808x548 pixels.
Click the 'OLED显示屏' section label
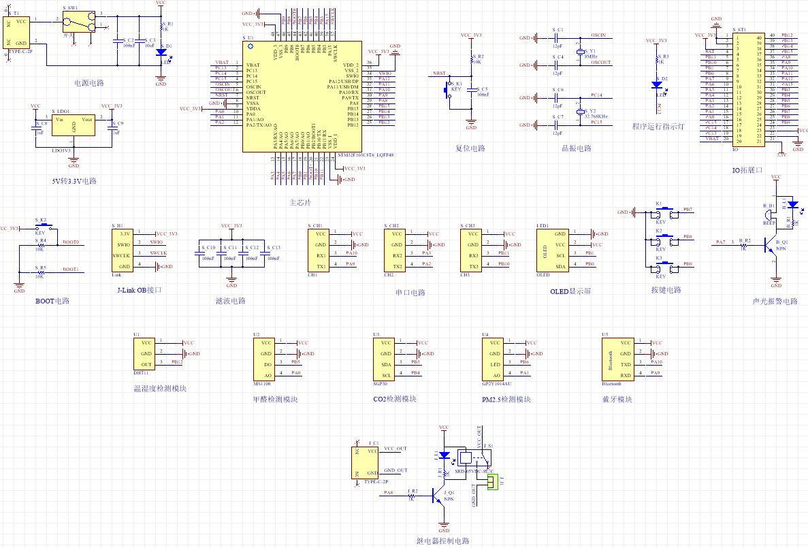pos(570,291)
